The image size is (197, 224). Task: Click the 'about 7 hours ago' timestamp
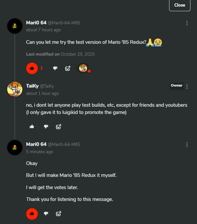pyautogui.click(x=43, y=30)
